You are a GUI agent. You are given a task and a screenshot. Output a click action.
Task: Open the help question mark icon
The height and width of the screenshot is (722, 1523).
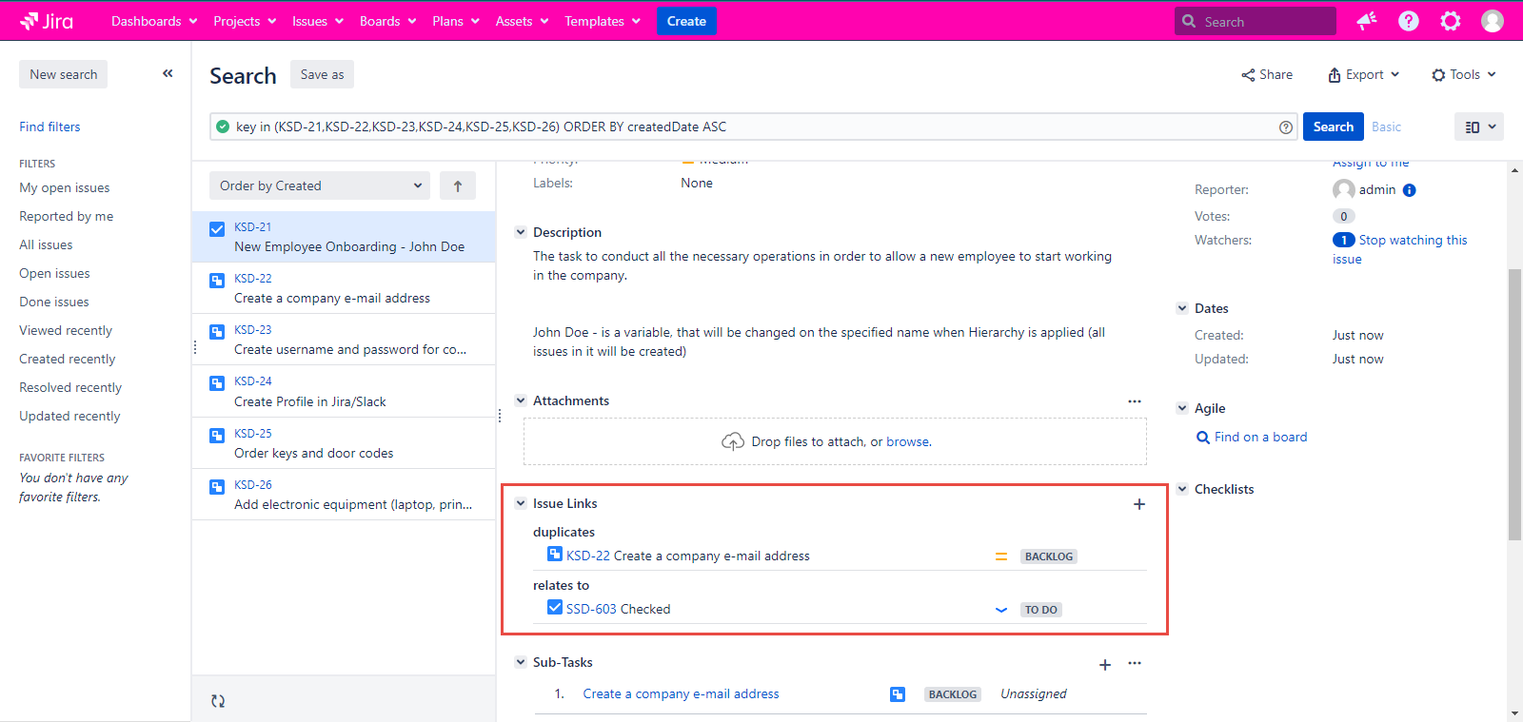(1409, 21)
